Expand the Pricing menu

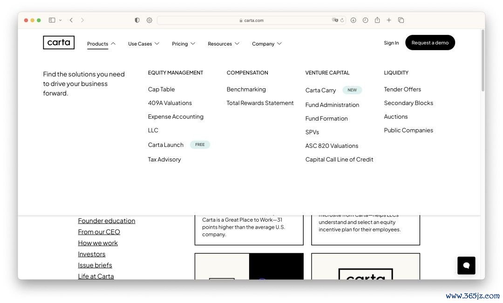click(x=183, y=44)
